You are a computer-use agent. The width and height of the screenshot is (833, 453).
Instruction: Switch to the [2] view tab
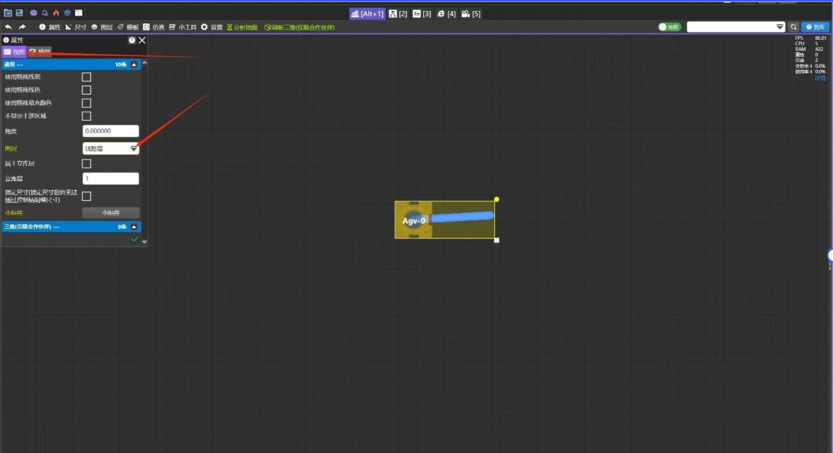[x=398, y=14]
